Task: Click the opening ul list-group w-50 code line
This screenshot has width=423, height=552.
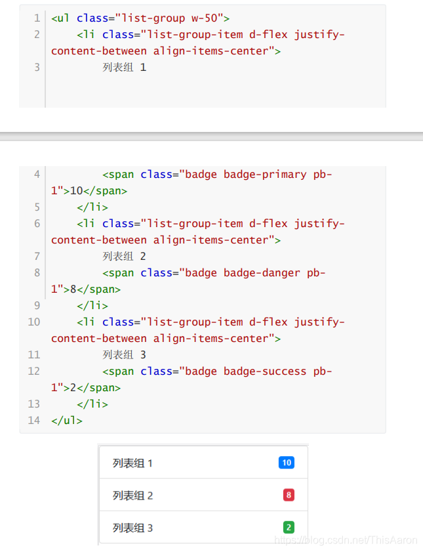Action: coord(140,18)
